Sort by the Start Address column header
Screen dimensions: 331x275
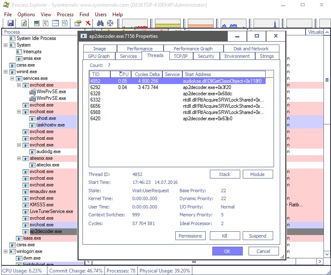coord(224,74)
